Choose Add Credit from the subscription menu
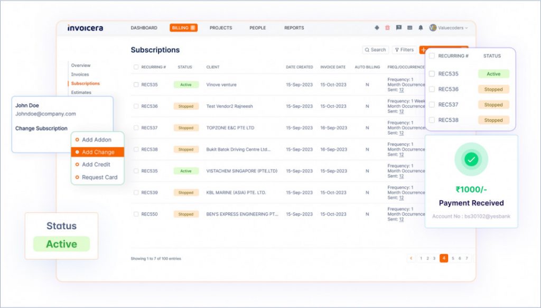Image resolution: width=541 pixels, height=308 pixels. [x=96, y=164]
